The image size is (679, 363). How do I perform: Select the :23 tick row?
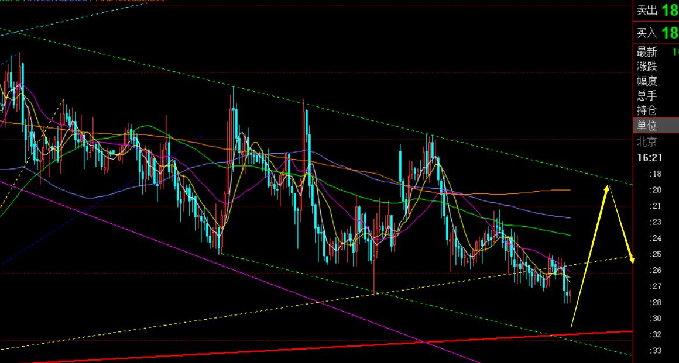coord(656,222)
